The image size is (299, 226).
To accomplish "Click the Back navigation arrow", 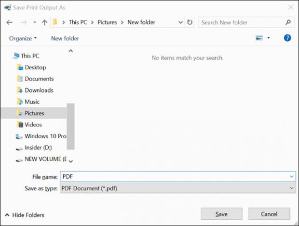I will pyautogui.click(x=9, y=22).
